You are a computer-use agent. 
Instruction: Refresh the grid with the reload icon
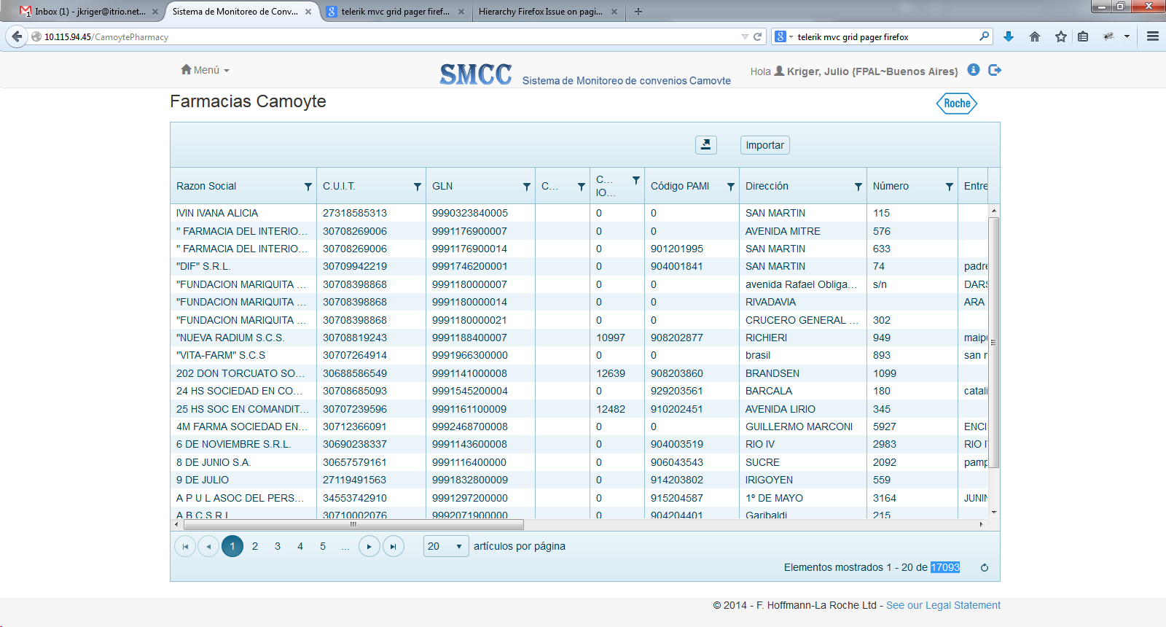click(x=985, y=568)
